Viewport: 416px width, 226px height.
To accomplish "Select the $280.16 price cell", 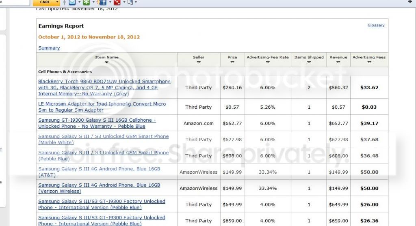I will (232, 88).
